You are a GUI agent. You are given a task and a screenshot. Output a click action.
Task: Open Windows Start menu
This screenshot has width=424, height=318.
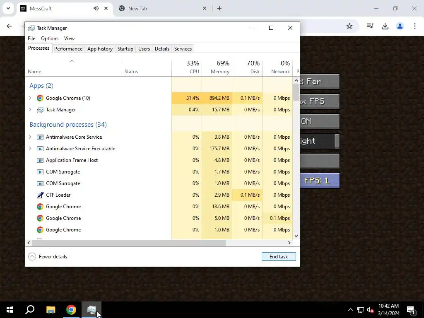(10, 310)
